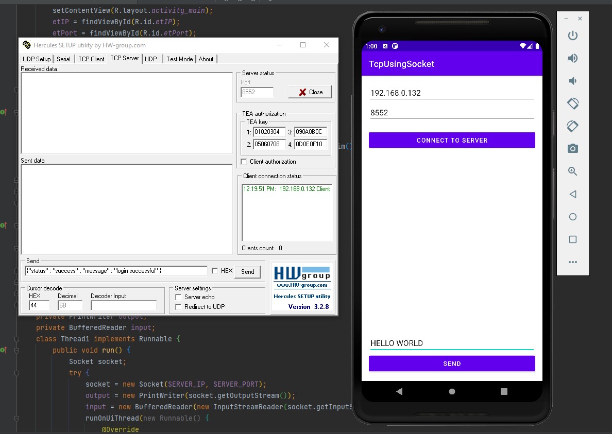Toggle Client authorization checkbox
Image resolution: width=612 pixels, height=434 pixels.
[x=244, y=162]
